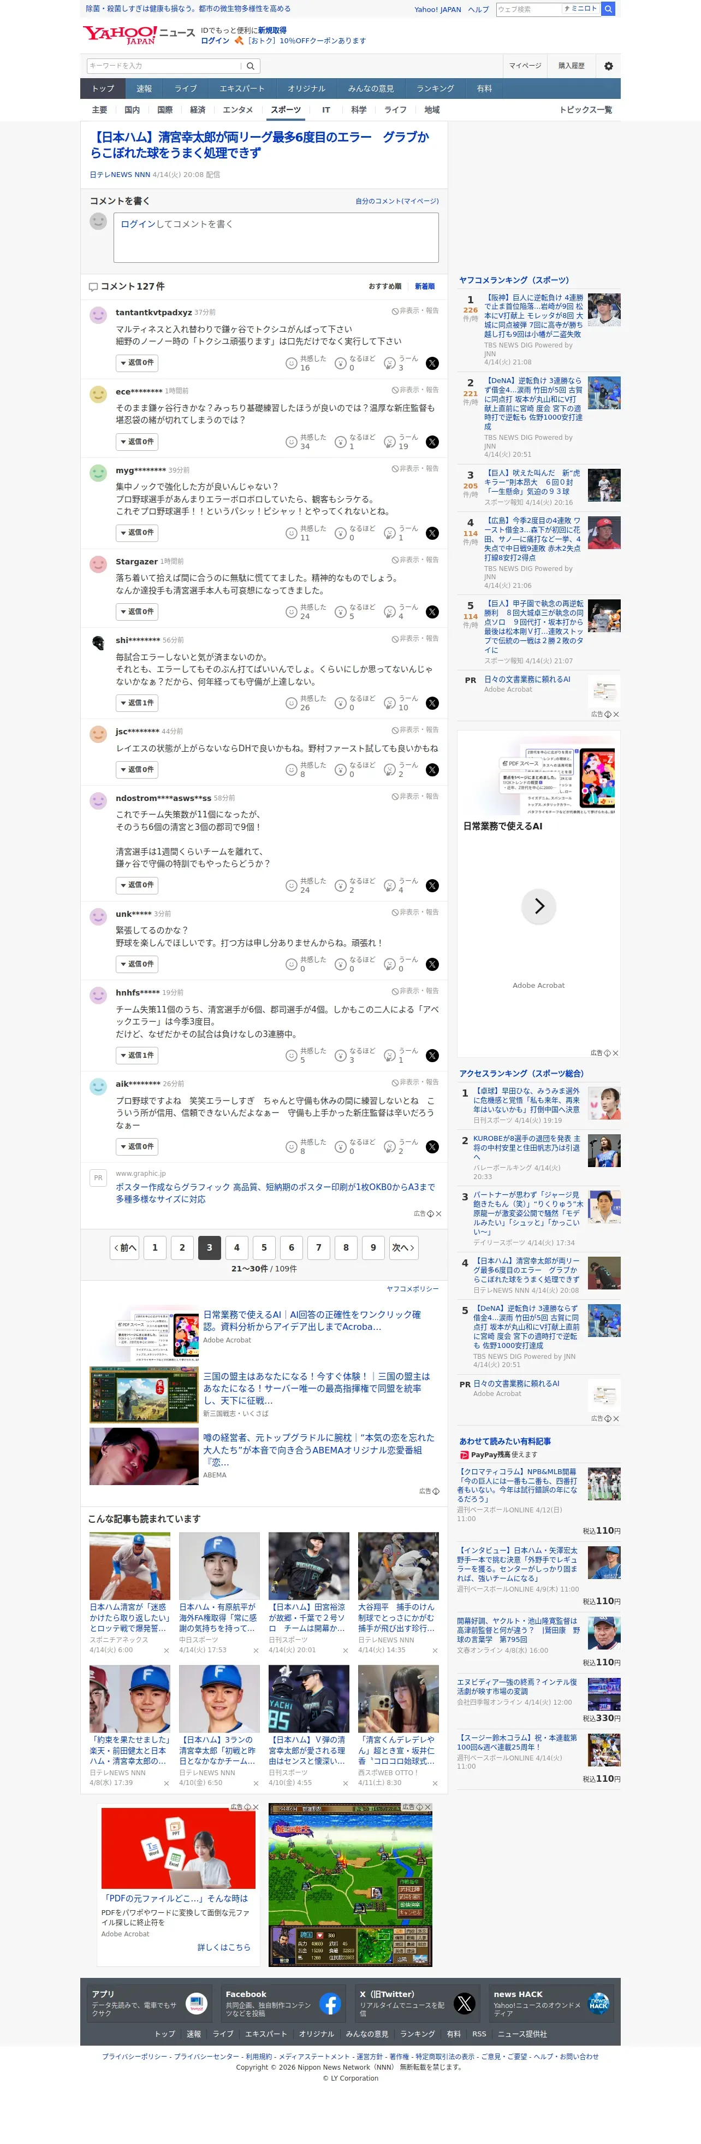Switch to the 速報 tab
The image size is (701, 2144).
tap(145, 88)
